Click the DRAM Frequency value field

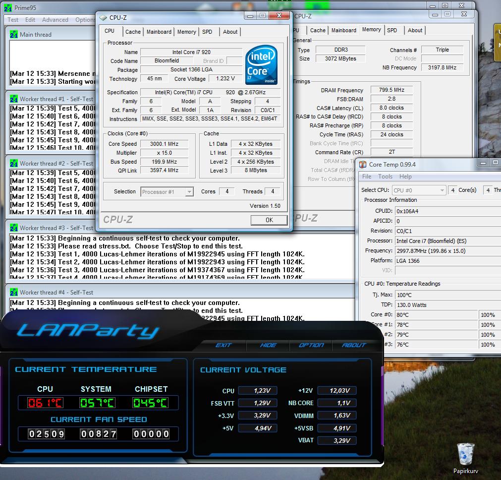[x=391, y=90]
